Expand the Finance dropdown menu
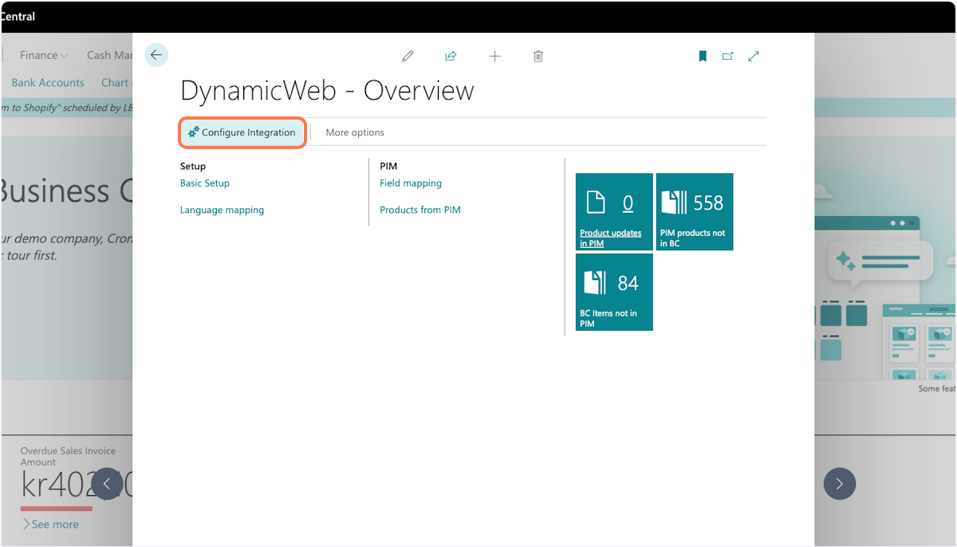The image size is (957, 547). (44, 55)
